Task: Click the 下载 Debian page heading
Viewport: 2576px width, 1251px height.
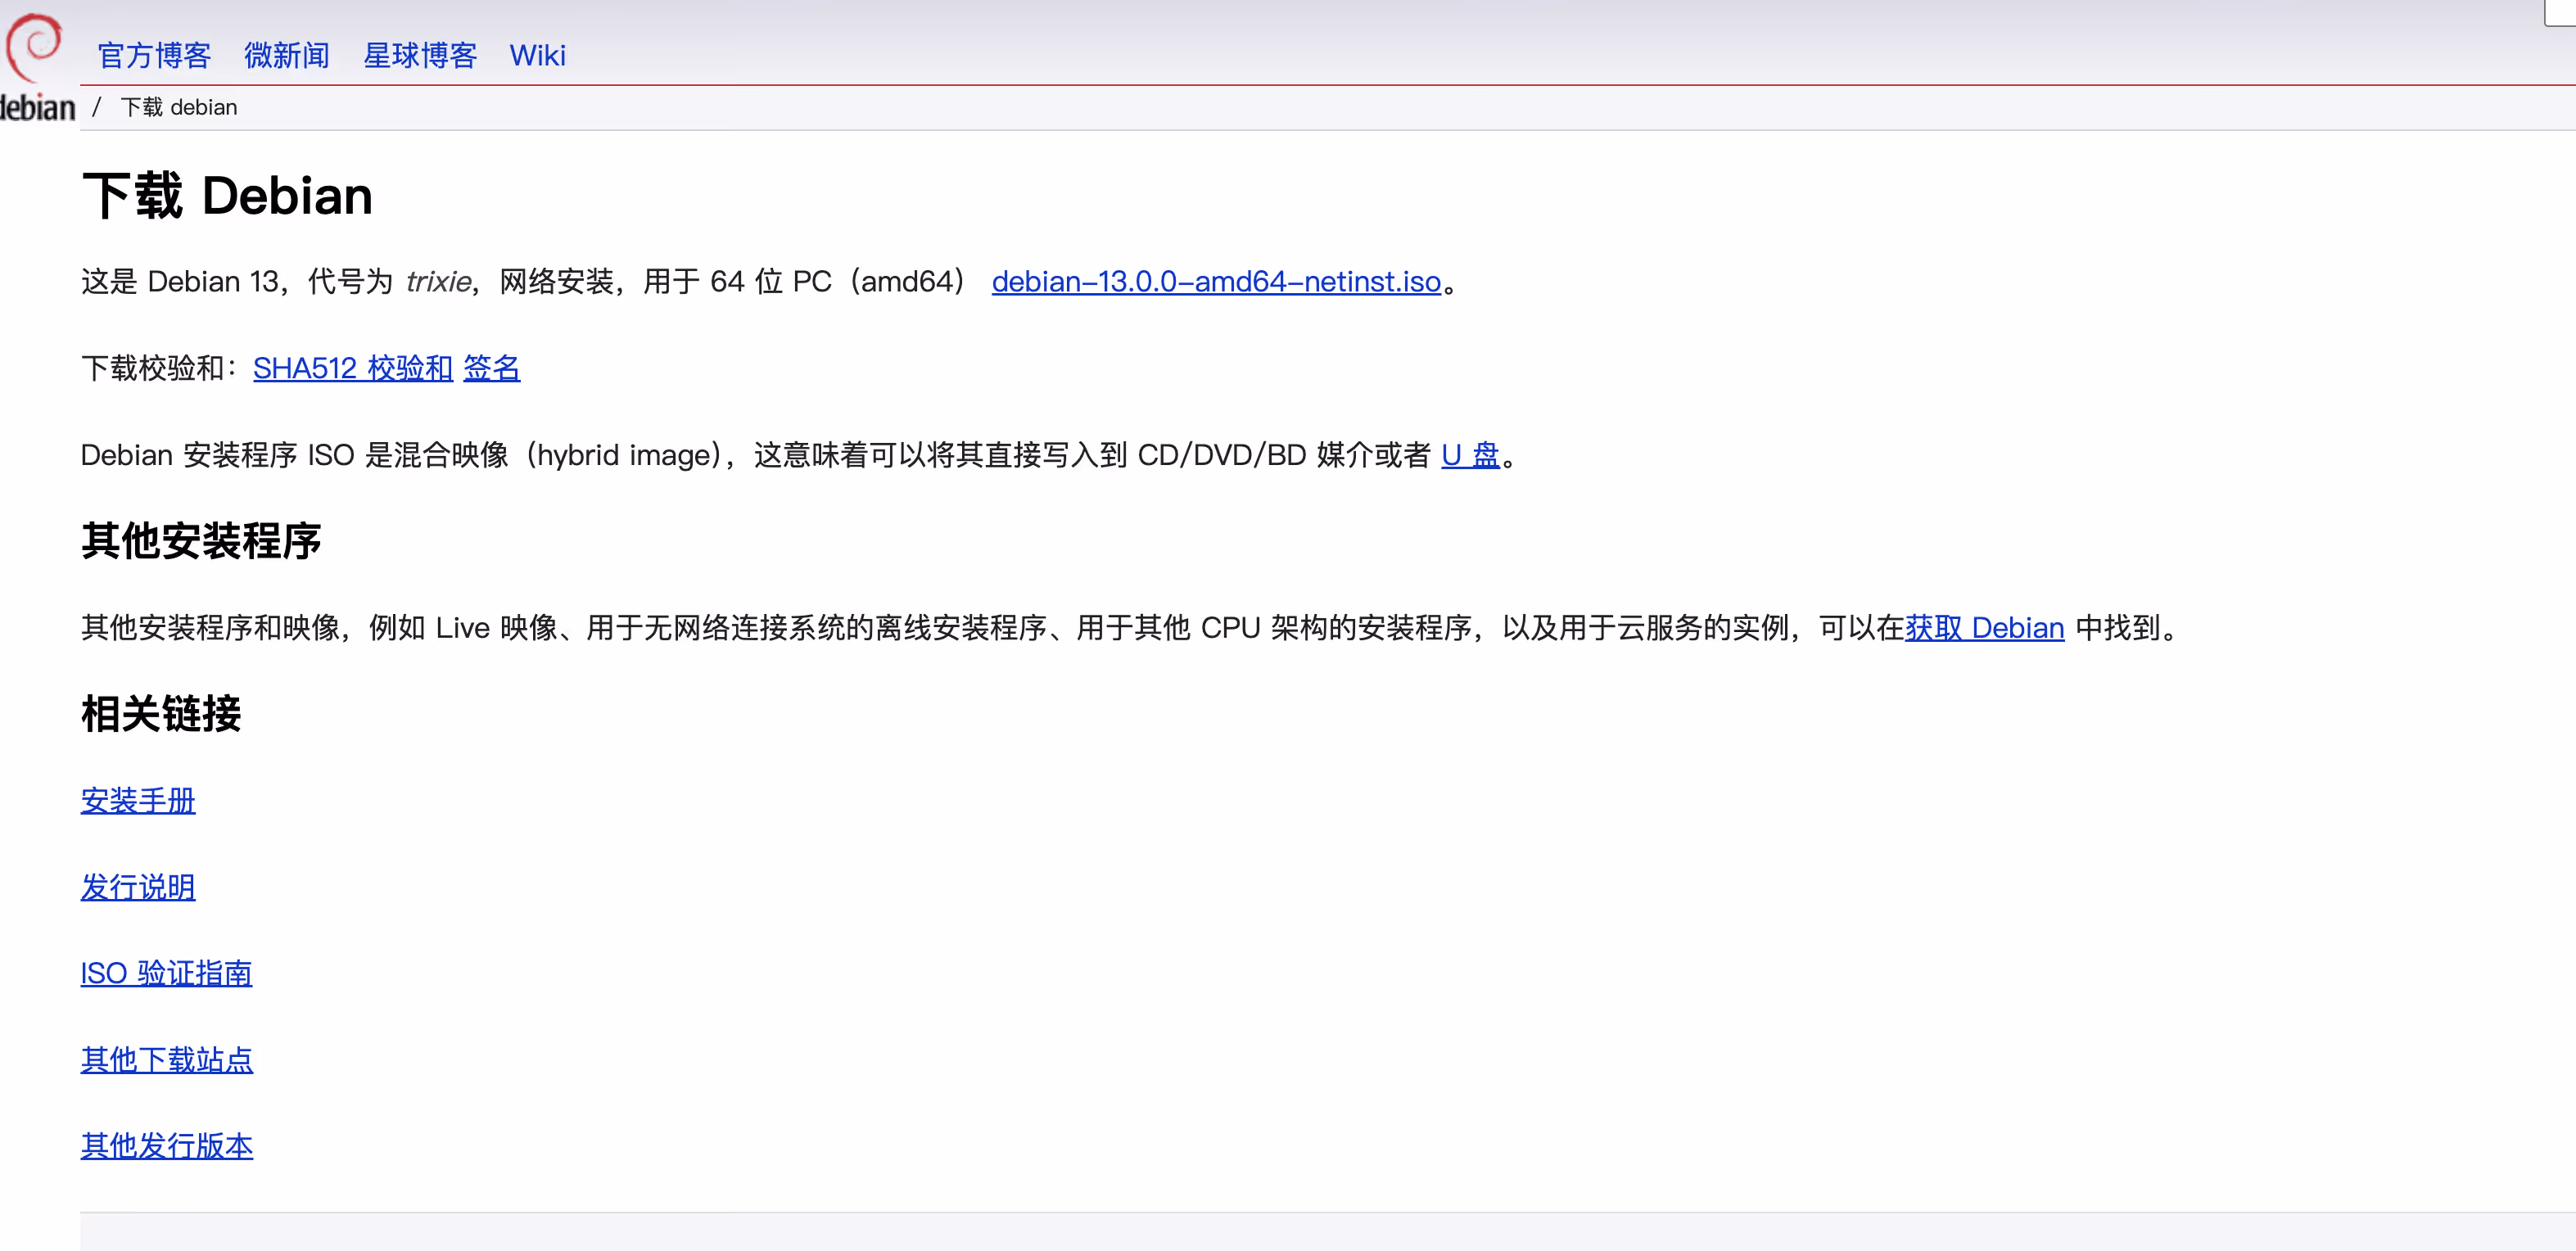Action: [x=227, y=196]
